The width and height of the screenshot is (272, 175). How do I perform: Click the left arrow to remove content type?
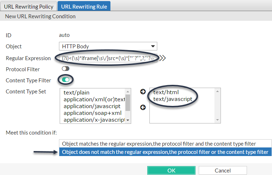point(143,107)
